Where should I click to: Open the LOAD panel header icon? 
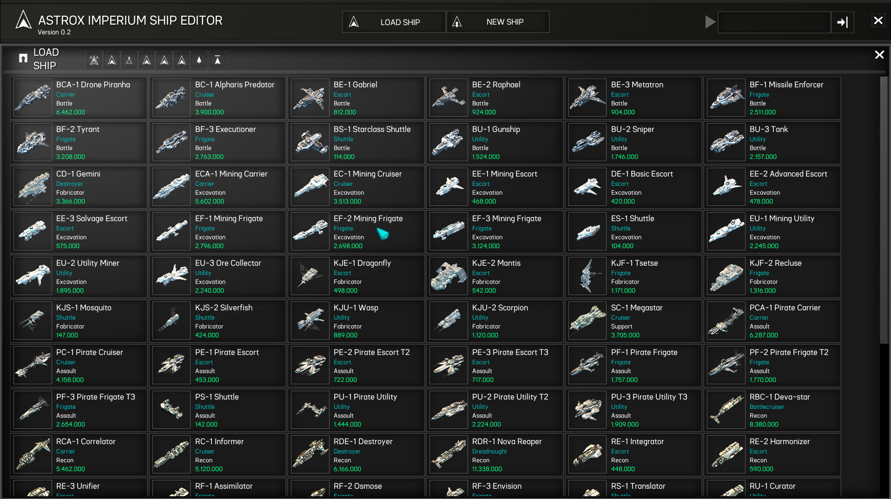pos(22,58)
